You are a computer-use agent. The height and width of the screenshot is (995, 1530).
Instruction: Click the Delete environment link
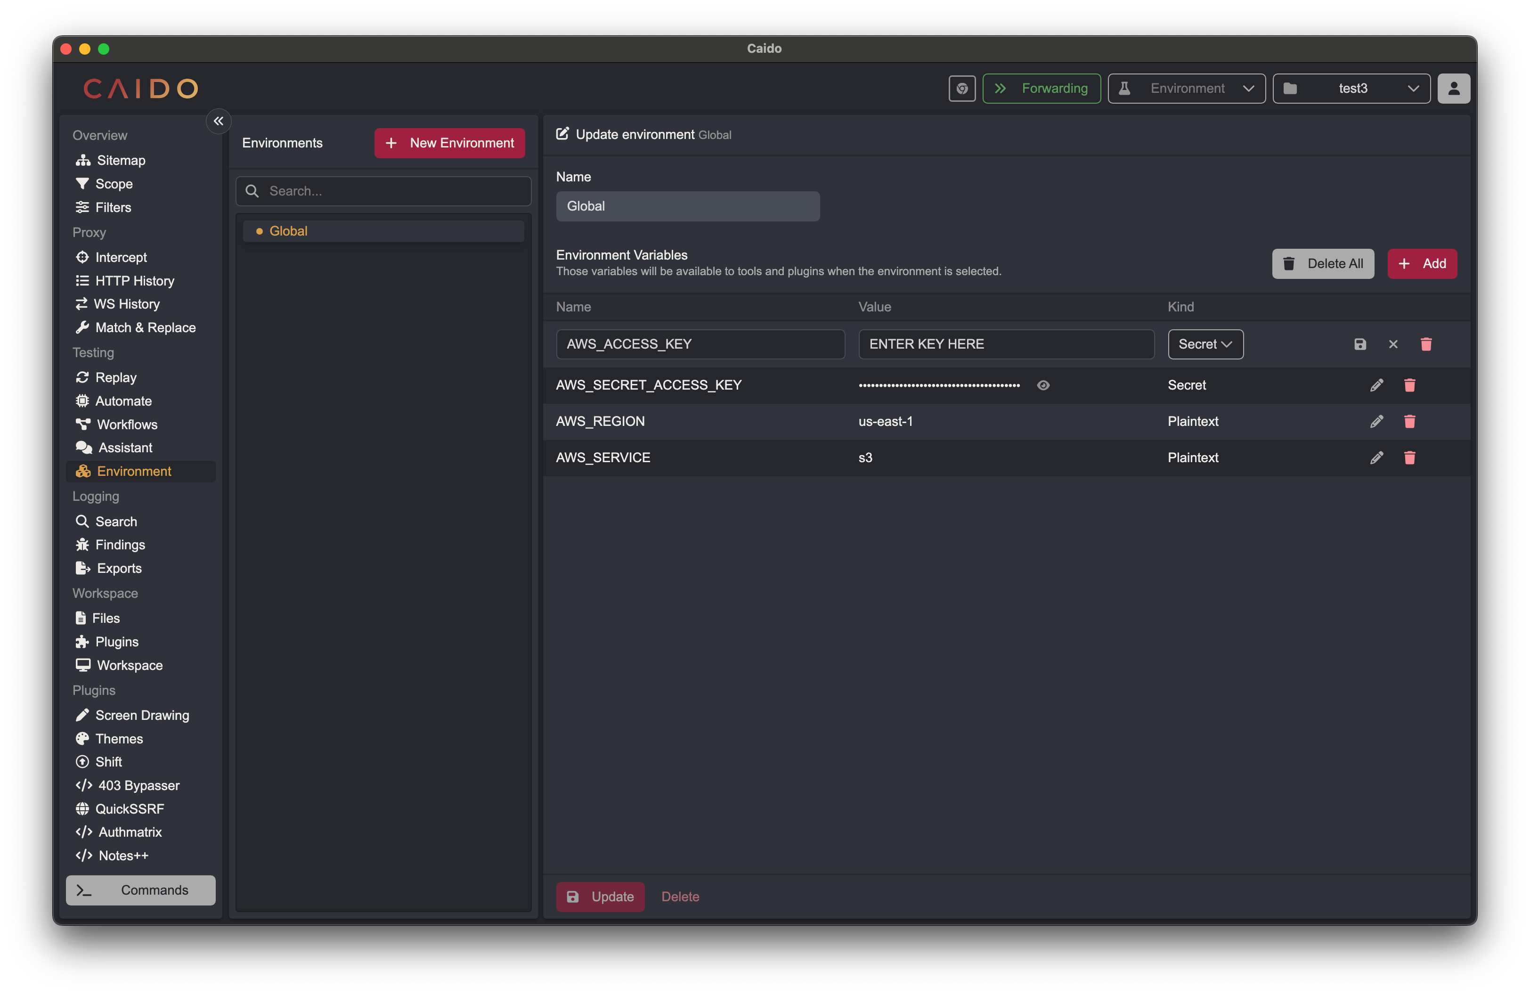coord(680,897)
